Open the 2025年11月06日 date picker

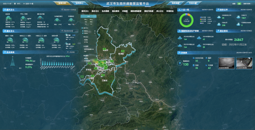tap(69, 10)
